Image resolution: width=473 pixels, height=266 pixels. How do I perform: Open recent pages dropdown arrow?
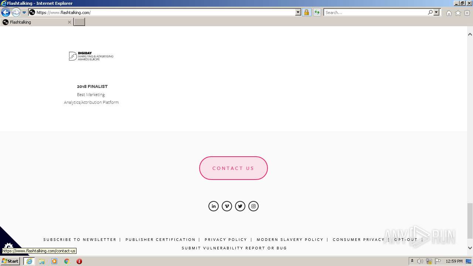[x=24, y=13]
